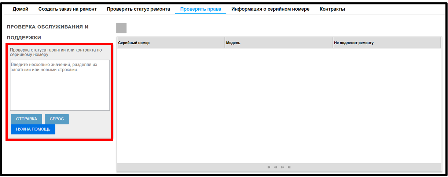Click the ОТПРАВКА submit button

(x=26, y=119)
